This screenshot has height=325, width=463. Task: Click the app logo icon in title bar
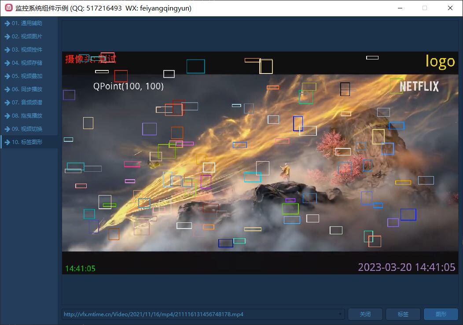[x=8, y=8]
